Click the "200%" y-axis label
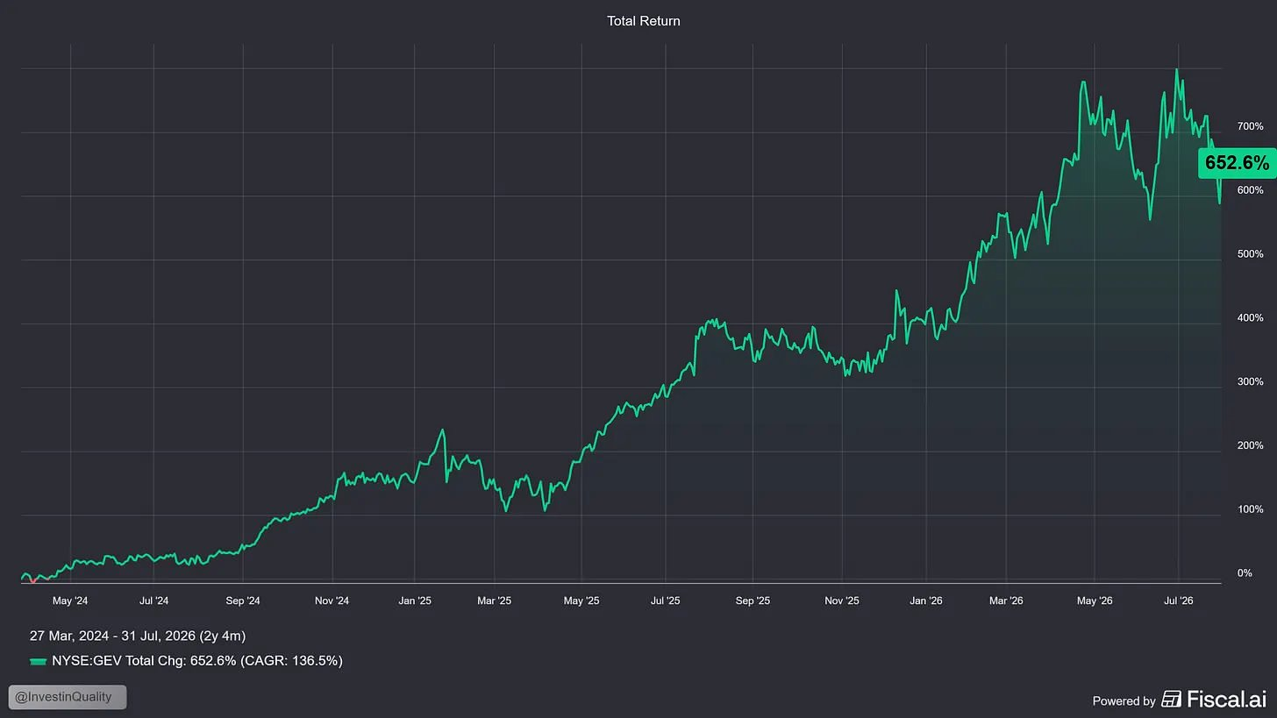 click(x=1250, y=445)
